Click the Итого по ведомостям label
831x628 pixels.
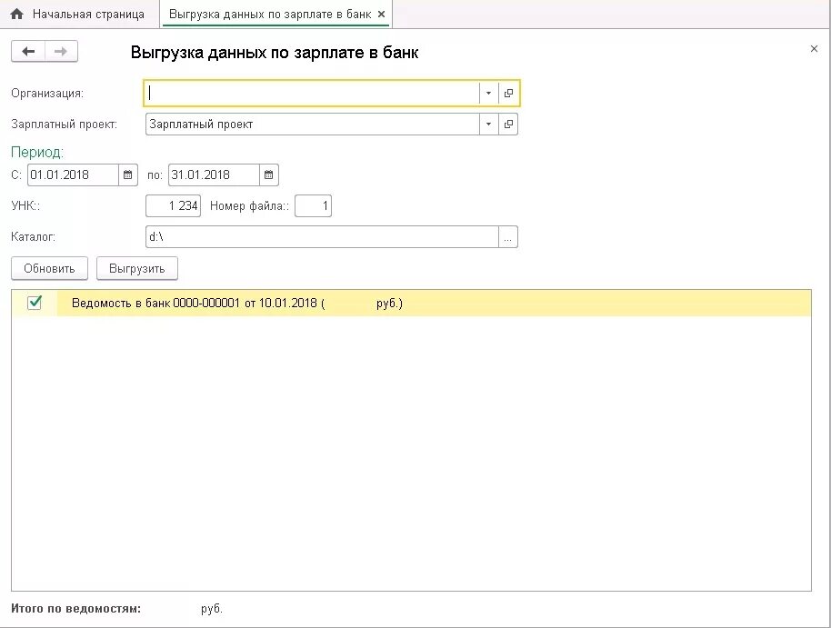[75, 608]
